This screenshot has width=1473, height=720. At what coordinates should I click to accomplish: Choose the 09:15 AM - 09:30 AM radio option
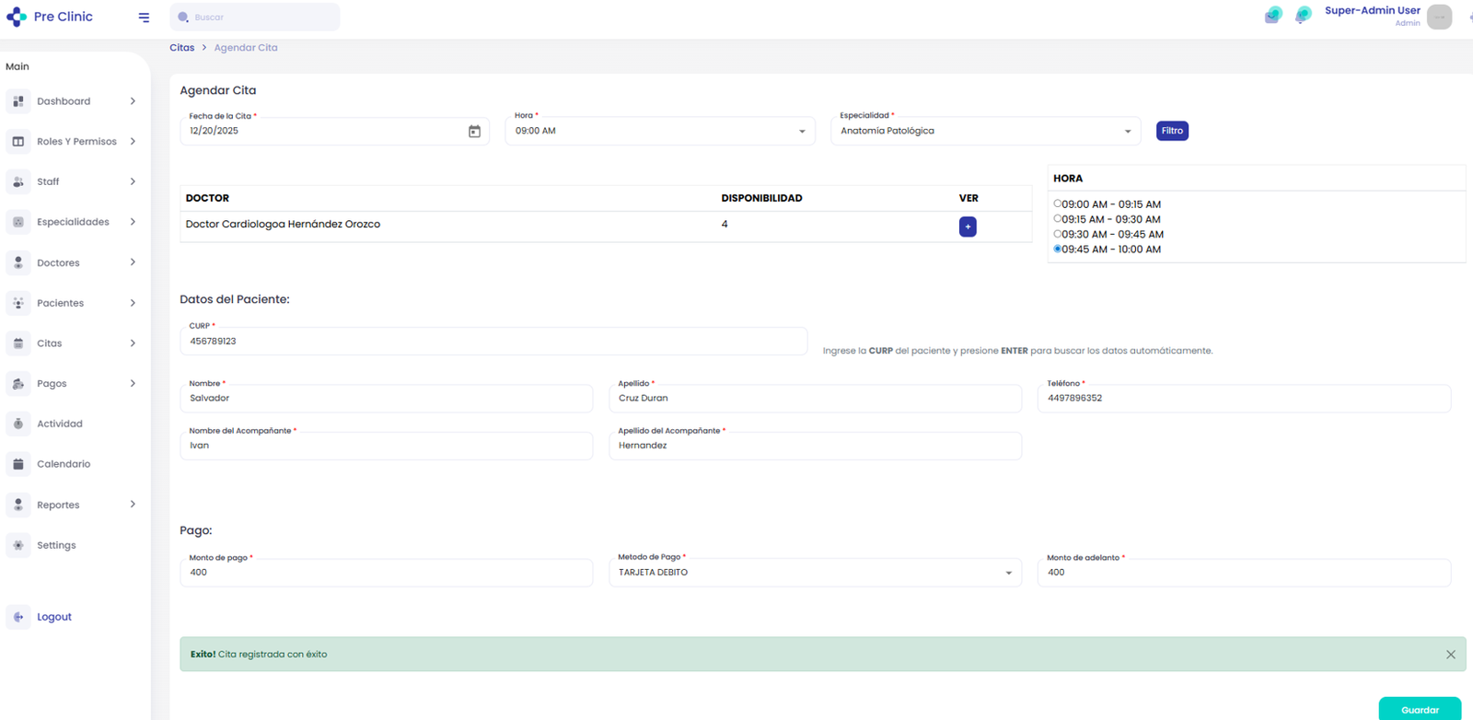tap(1057, 219)
